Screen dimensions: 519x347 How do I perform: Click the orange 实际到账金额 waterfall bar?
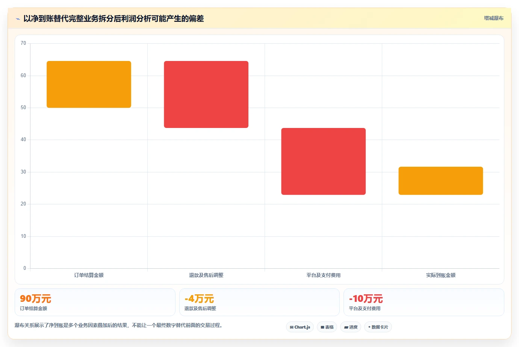coord(440,181)
